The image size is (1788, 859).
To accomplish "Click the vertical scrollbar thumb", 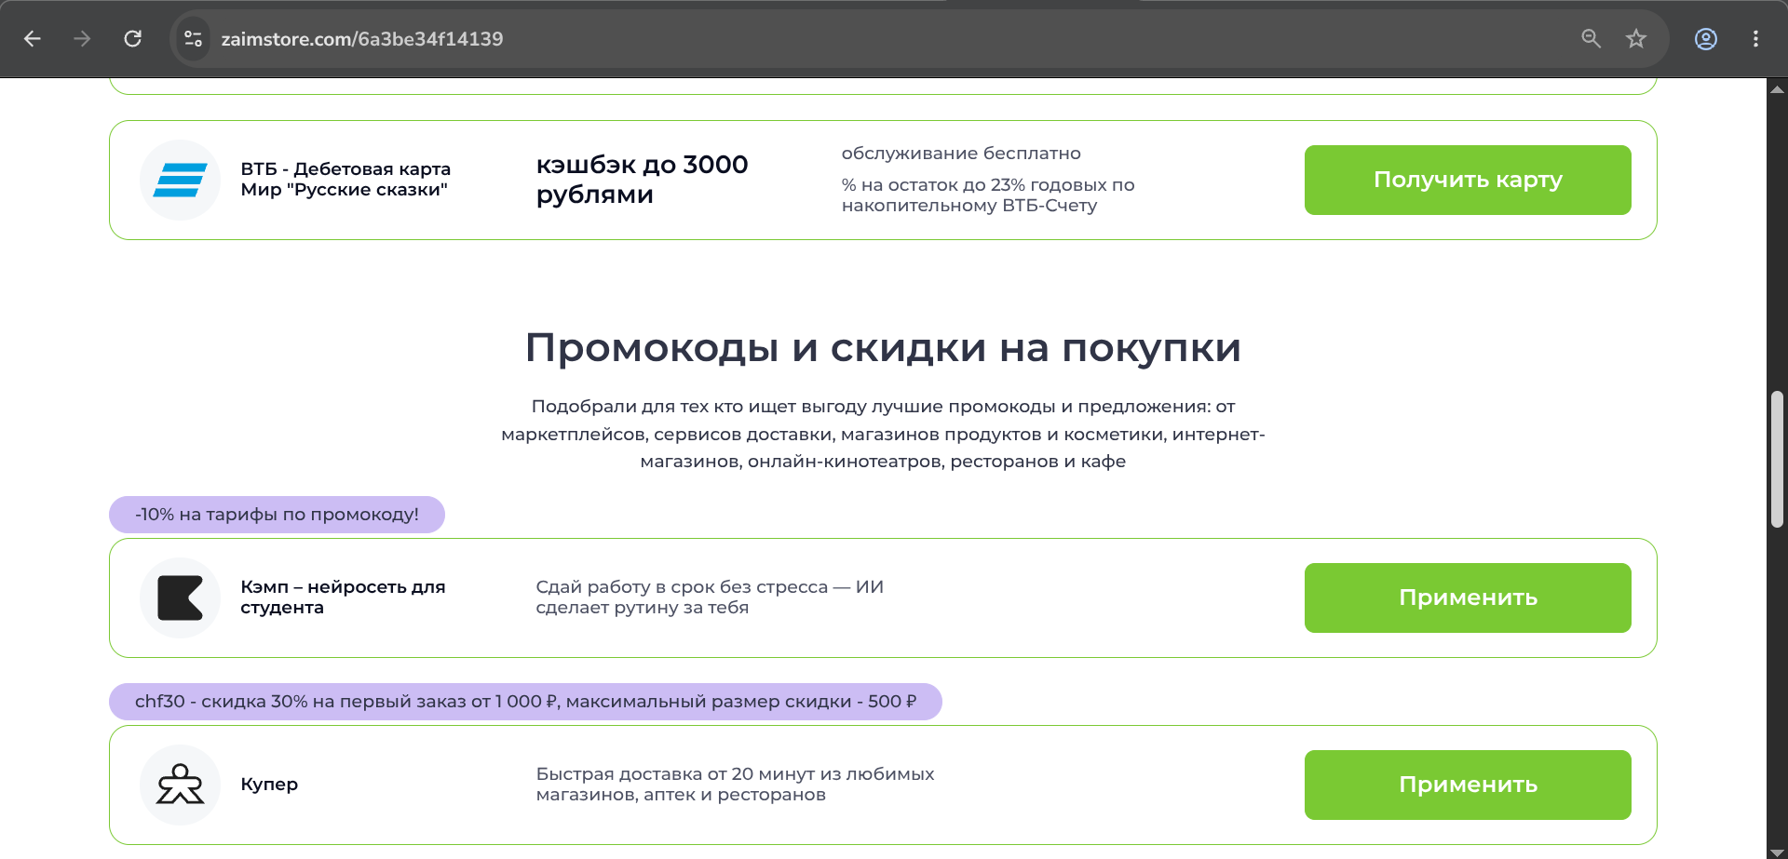I will pyautogui.click(x=1777, y=460).
